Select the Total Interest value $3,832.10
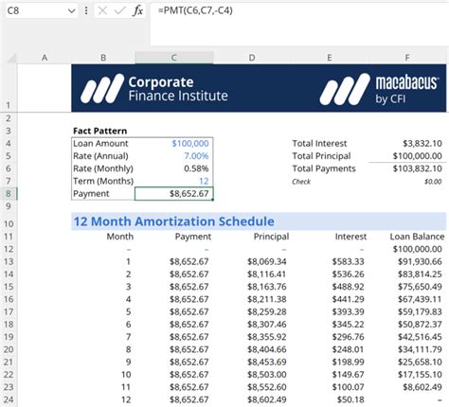The width and height of the screenshot is (449, 407). [x=422, y=144]
